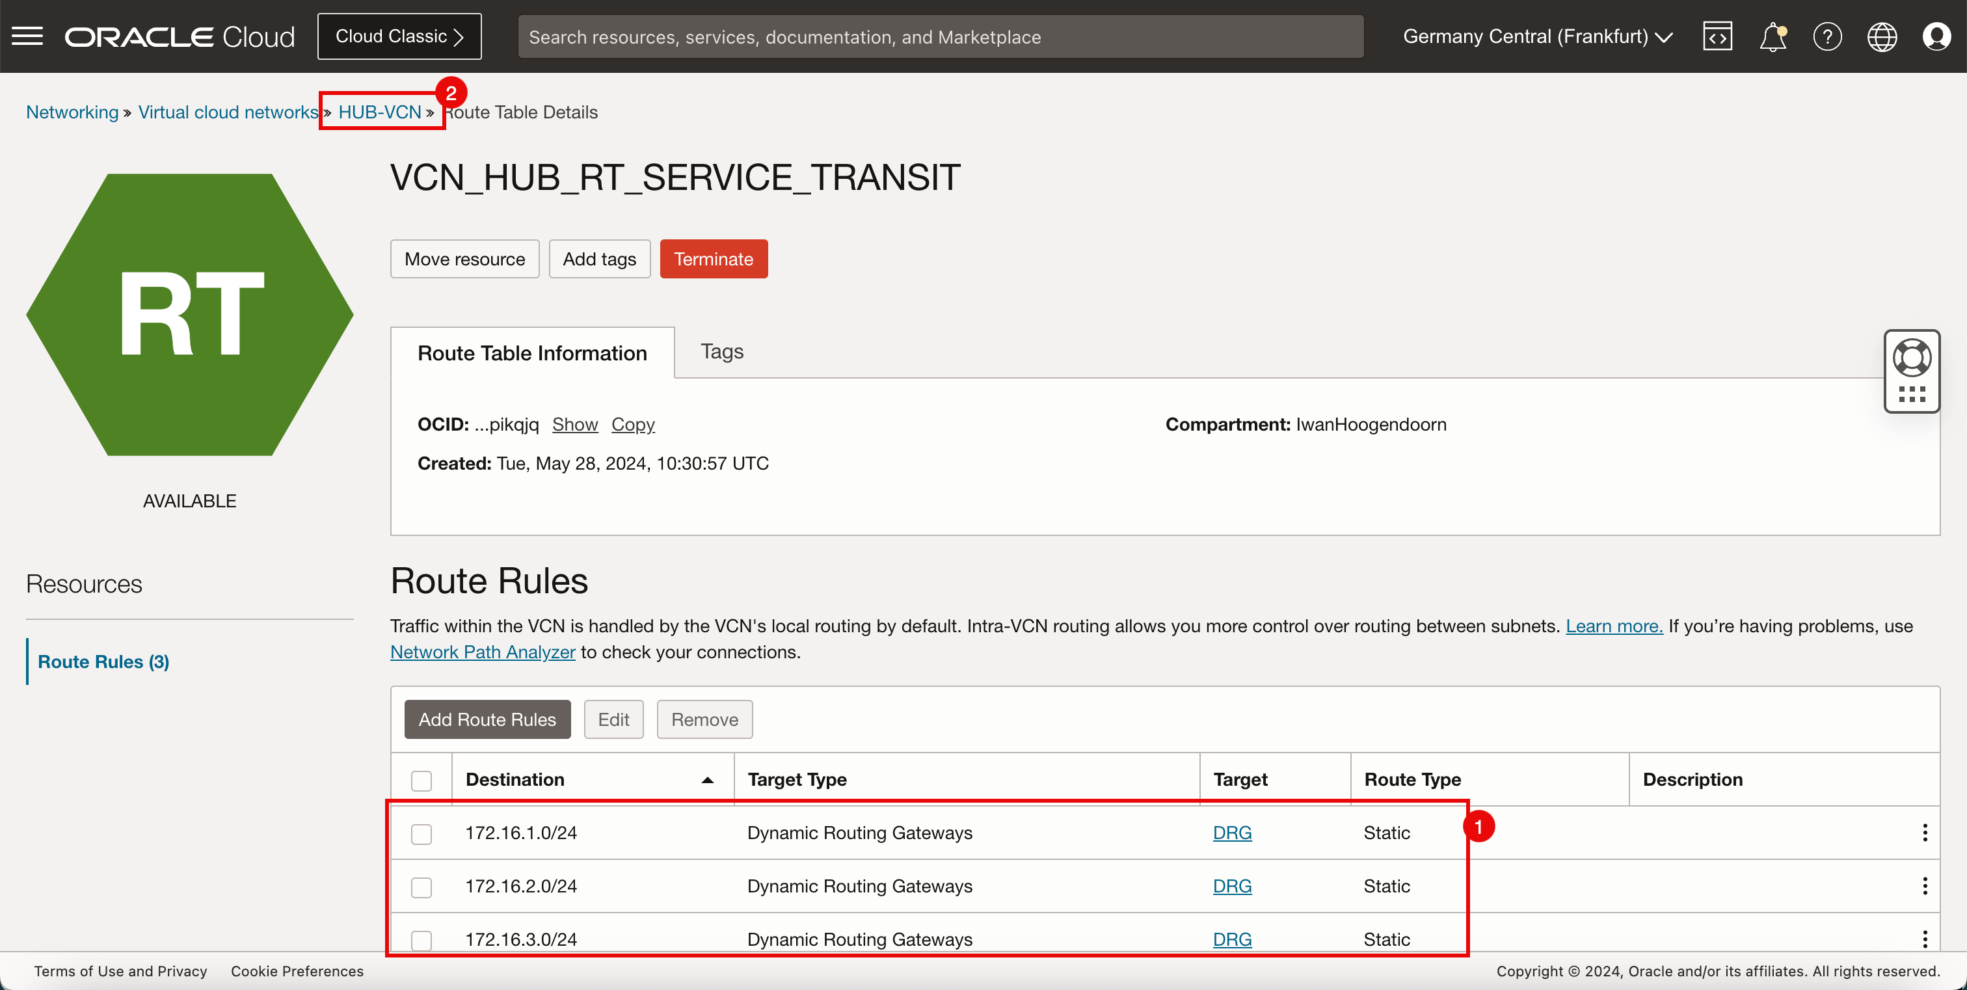Click the Add Route Rules button

tap(487, 719)
